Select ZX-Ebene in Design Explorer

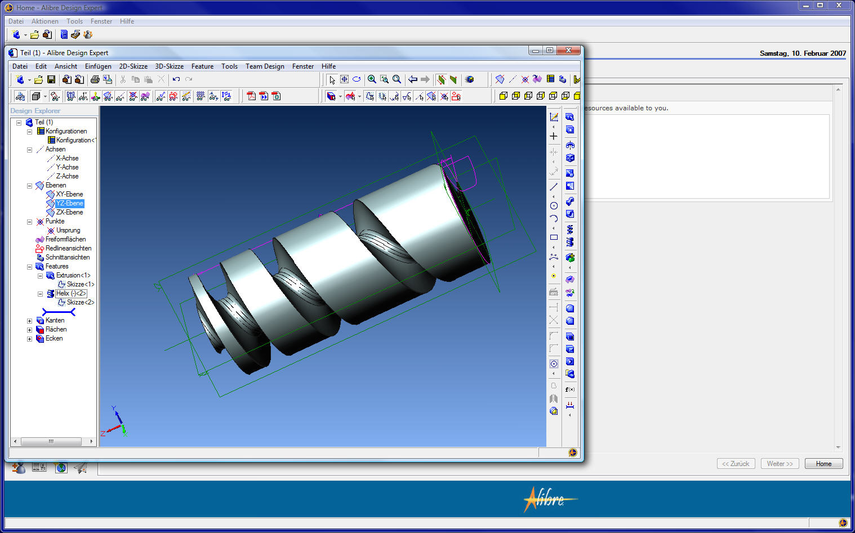[69, 212]
